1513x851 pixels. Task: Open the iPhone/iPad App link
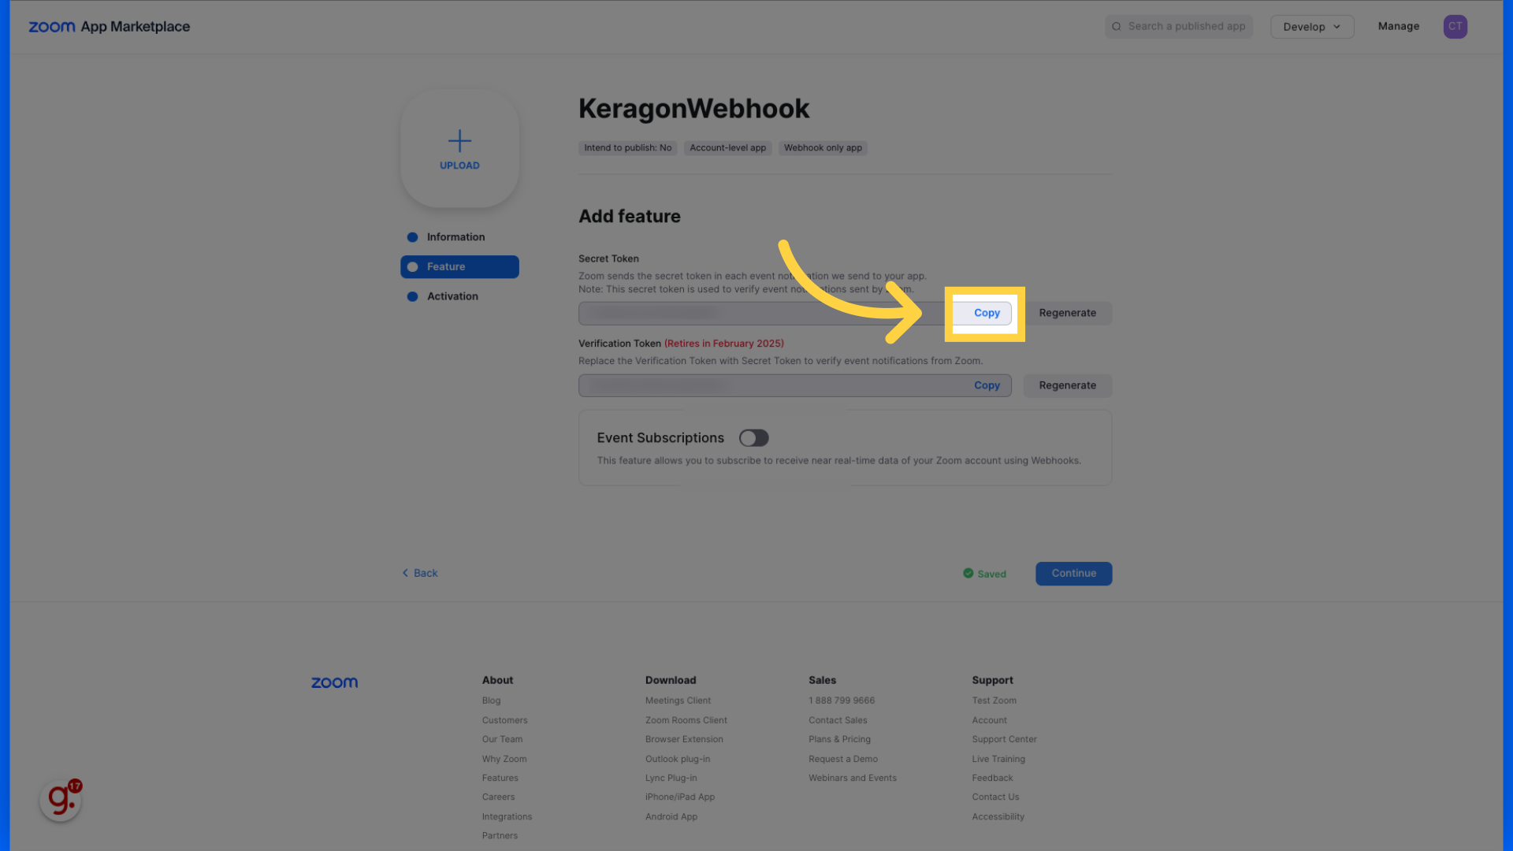point(679,797)
